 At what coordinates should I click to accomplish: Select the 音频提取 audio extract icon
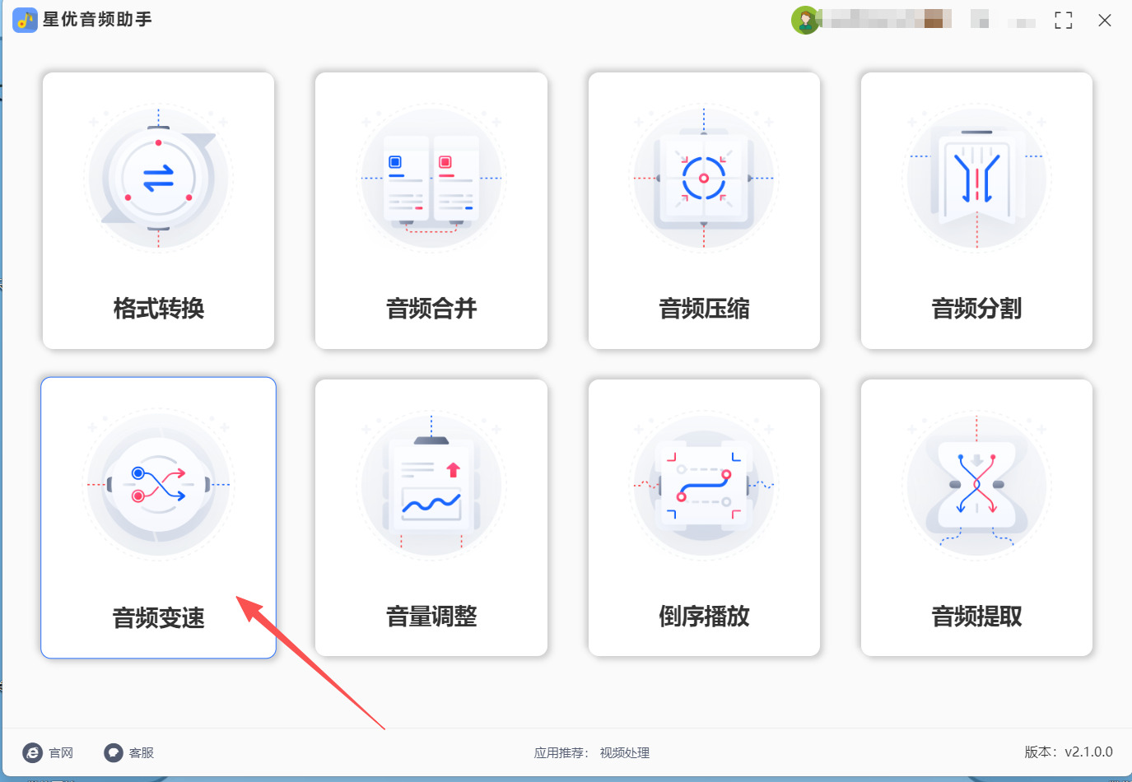(976, 486)
